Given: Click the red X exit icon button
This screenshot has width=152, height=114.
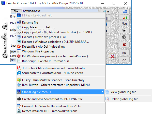Looking at the screenshot, I should (124, 45).
